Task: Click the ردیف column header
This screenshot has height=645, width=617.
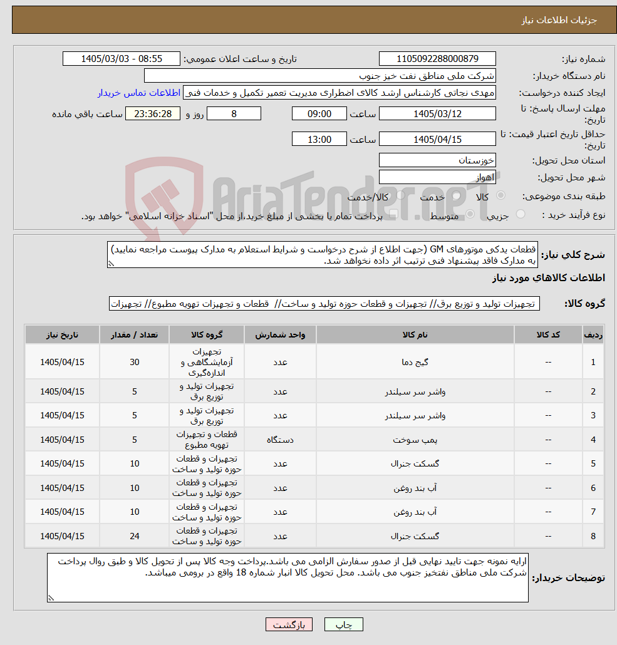Action: (x=593, y=335)
